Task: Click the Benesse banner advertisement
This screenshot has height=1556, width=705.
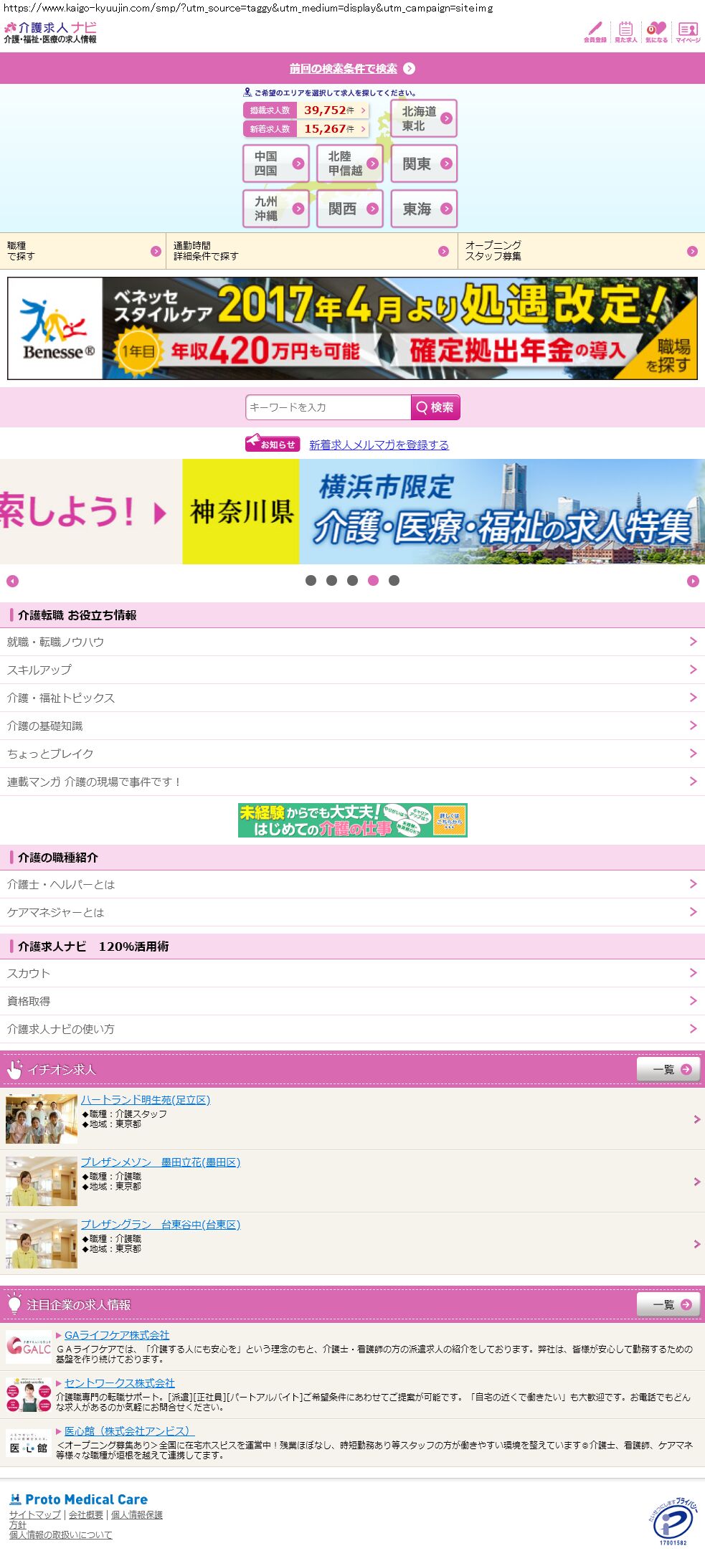Action: 352,328
